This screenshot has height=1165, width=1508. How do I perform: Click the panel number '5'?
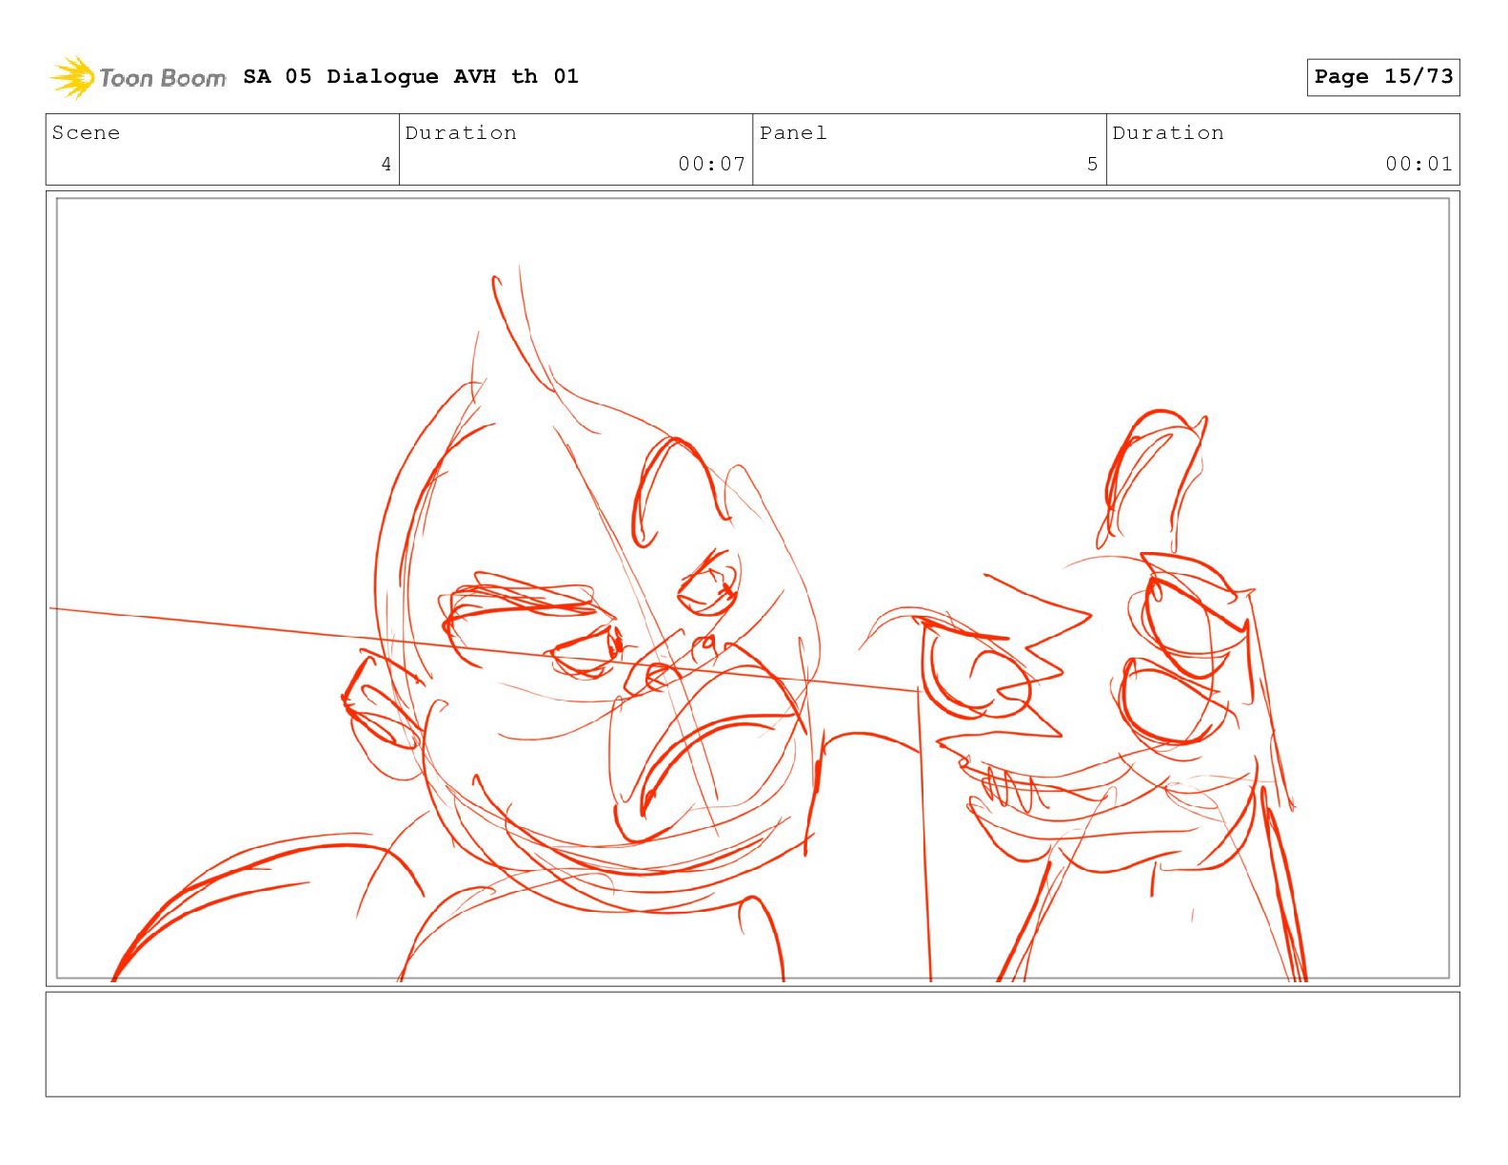click(1093, 165)
